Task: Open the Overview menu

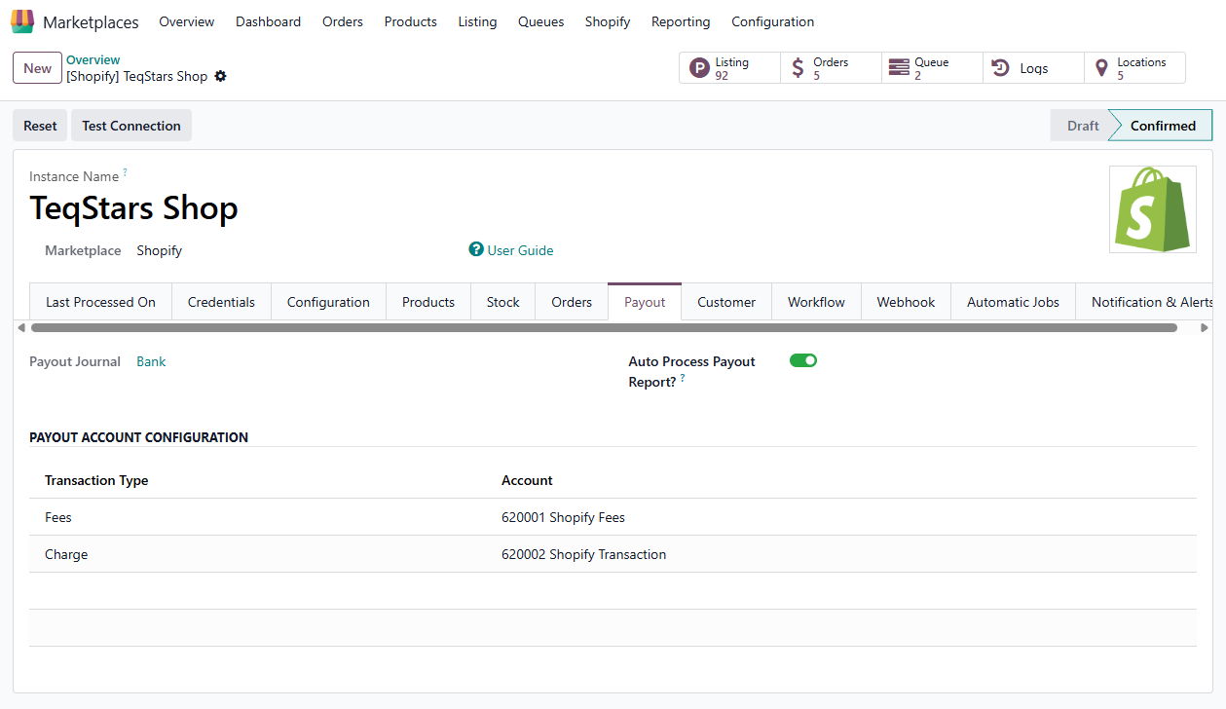Action: point(187,21)
